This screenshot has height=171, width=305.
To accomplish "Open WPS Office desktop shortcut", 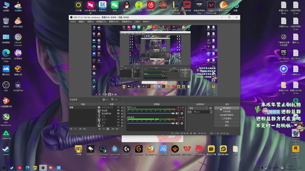I will [x=187, y=150].
